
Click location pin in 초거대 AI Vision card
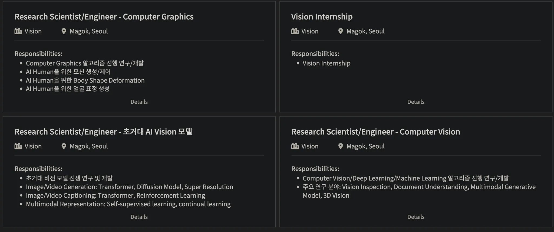[64, 146]
